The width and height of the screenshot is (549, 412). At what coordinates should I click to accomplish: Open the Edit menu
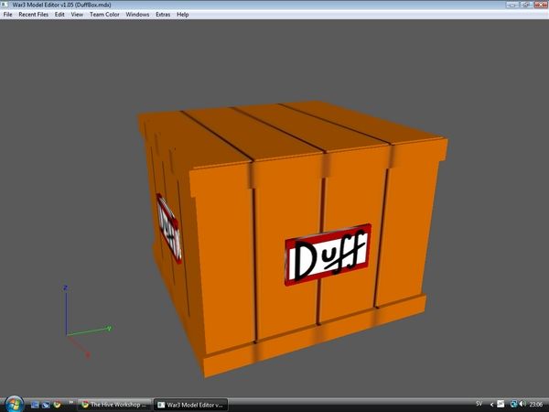59,15
